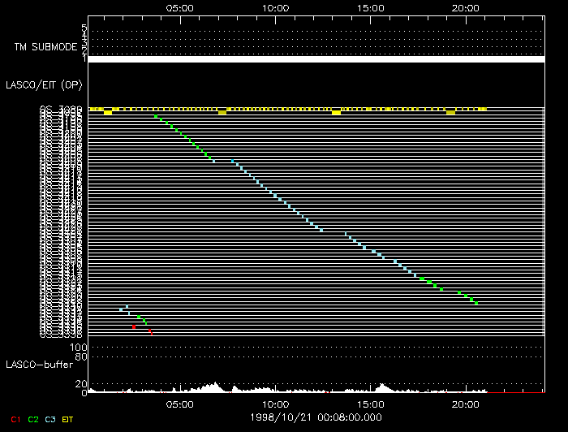
Task: Click the buffer usage peak after 15:00
Action: pos(381,385)
